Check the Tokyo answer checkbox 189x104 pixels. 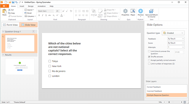point(50,61)
